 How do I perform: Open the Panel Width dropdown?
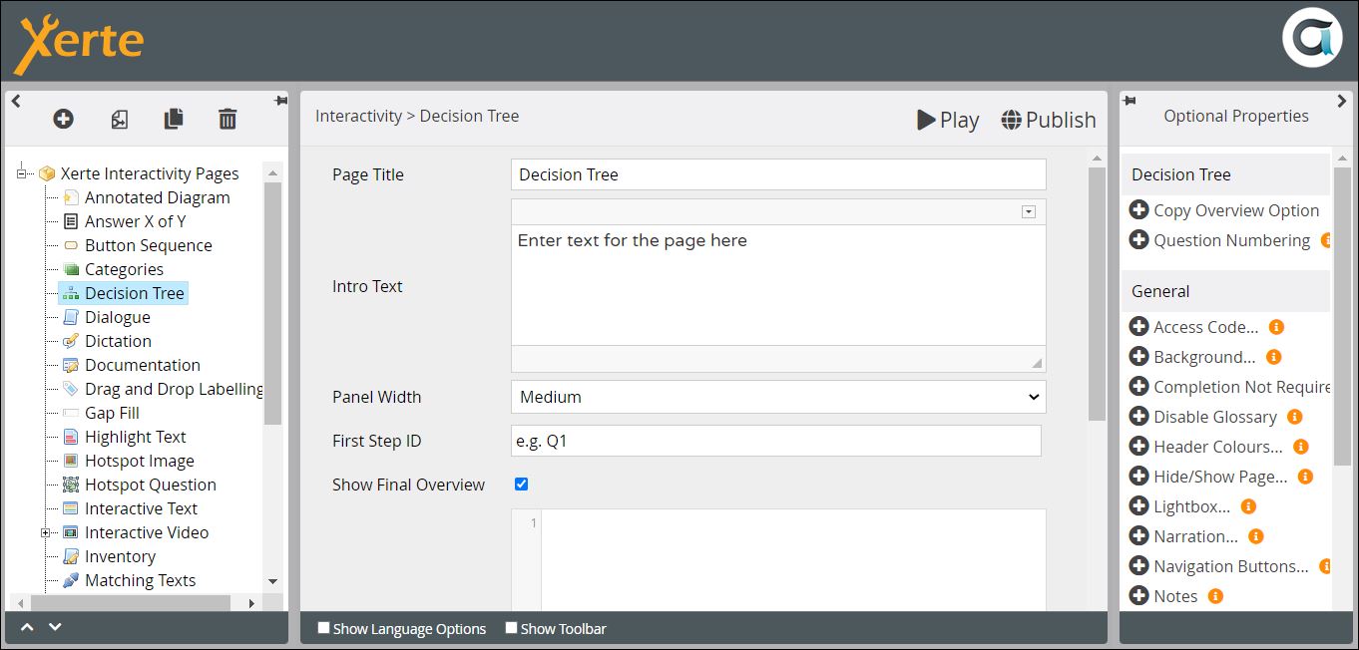778,397
